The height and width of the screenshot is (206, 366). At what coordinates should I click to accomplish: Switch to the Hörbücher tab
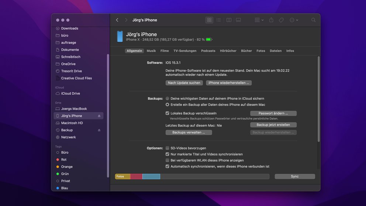pyautogui.click(x=228, y=51)
